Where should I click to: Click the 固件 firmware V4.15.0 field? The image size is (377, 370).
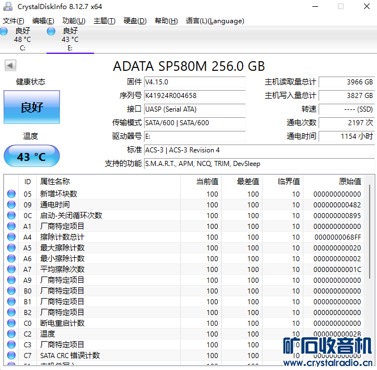194,82
